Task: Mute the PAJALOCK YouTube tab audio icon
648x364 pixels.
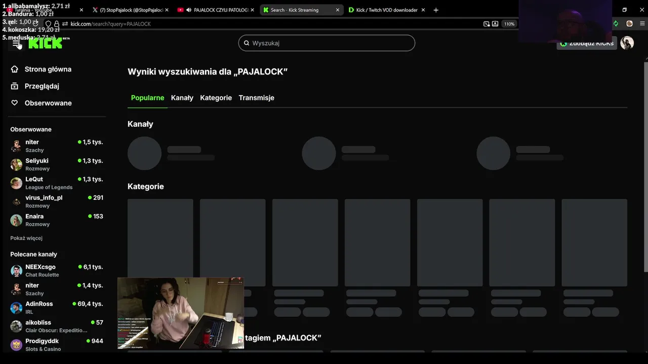Action: click(x=189, y=10)
